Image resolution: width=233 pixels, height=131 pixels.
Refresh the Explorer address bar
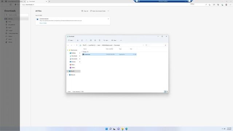coord(146,45)
